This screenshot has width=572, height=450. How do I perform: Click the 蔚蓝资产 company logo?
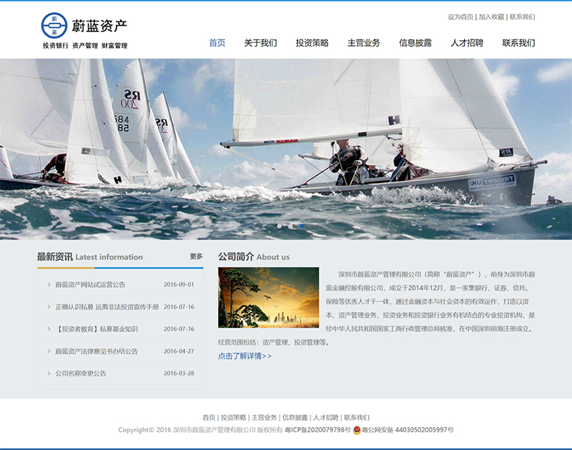pos(84,31)
